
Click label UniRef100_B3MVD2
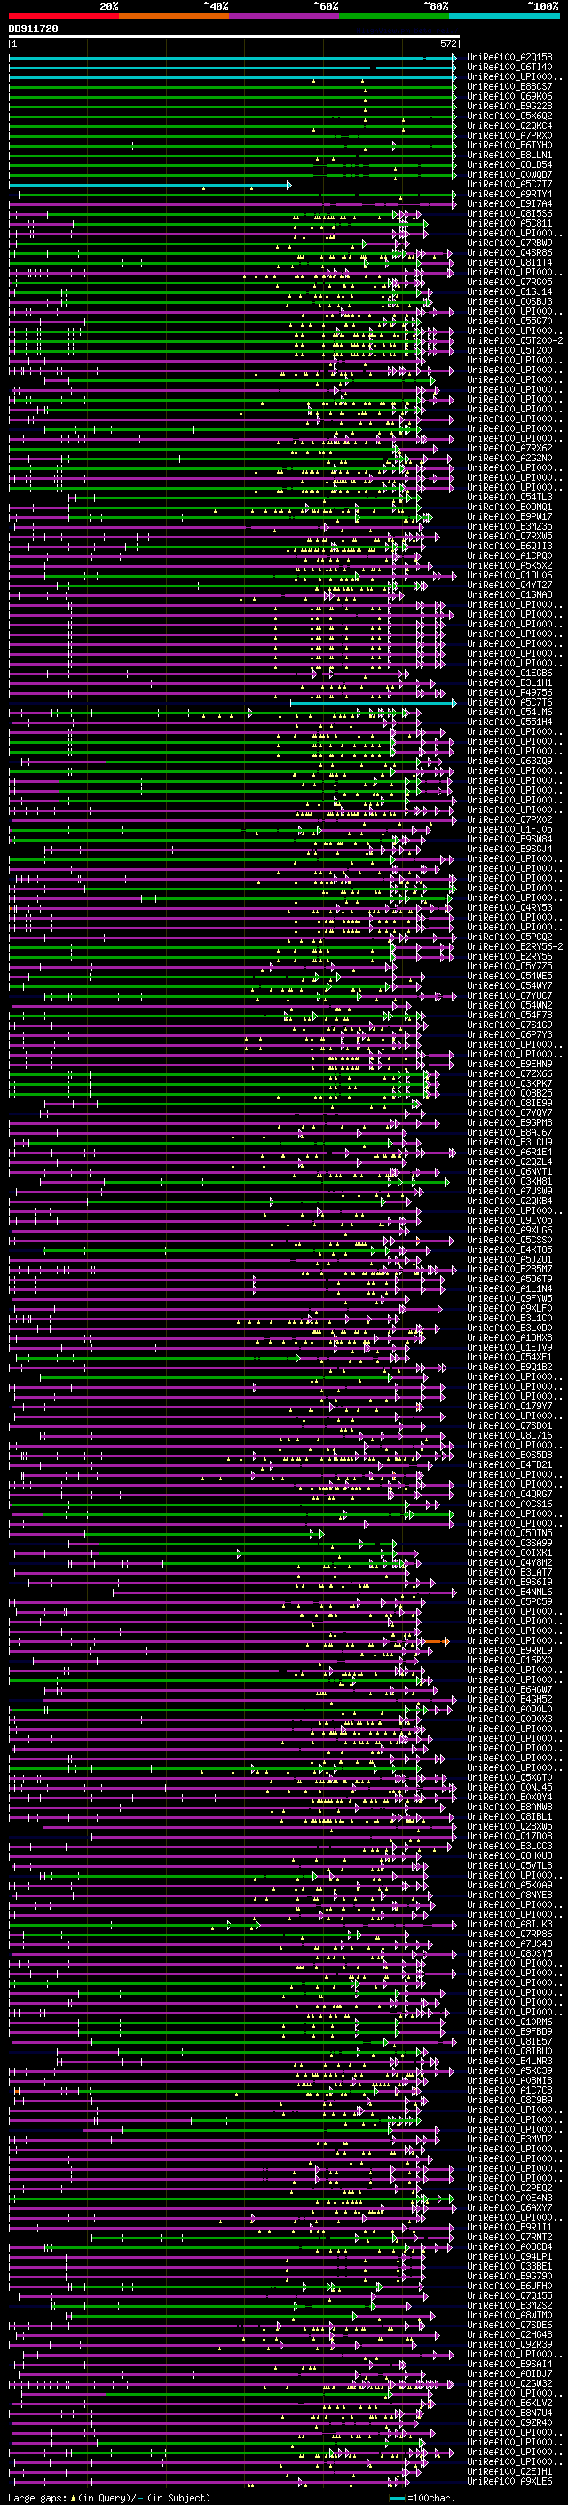(x=509, y=2138)
